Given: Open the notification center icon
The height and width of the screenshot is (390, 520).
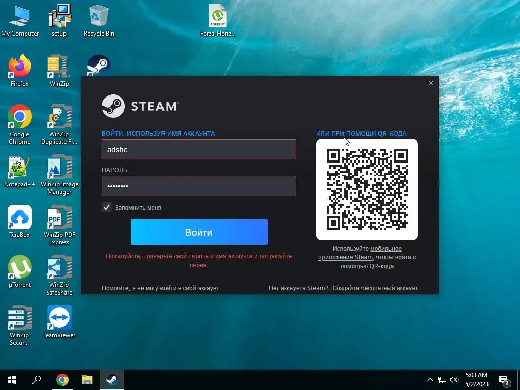Looking at the screenshot, I should pyautogui.click(x=504, y=381).
